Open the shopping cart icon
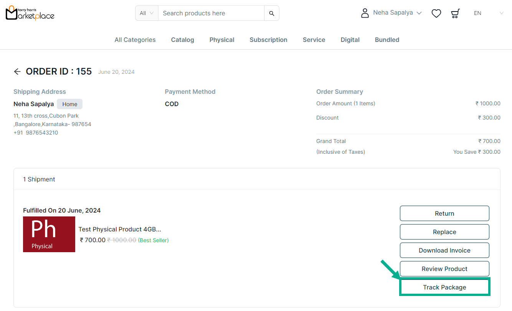The image size is (512, 311). tap(455, 13)
